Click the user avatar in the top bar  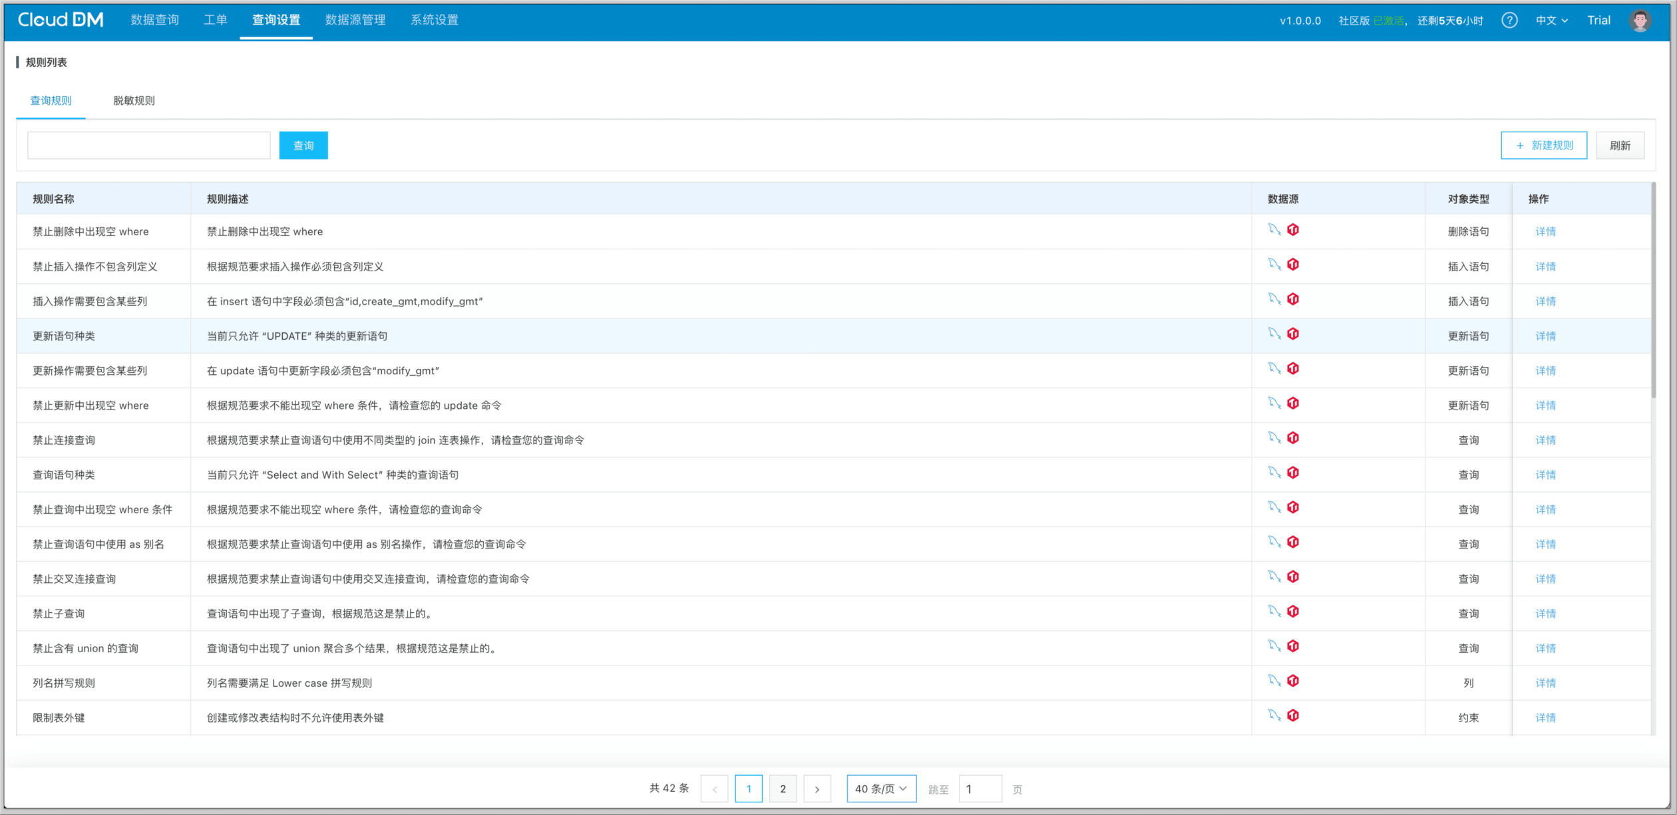coord(1640,21)
